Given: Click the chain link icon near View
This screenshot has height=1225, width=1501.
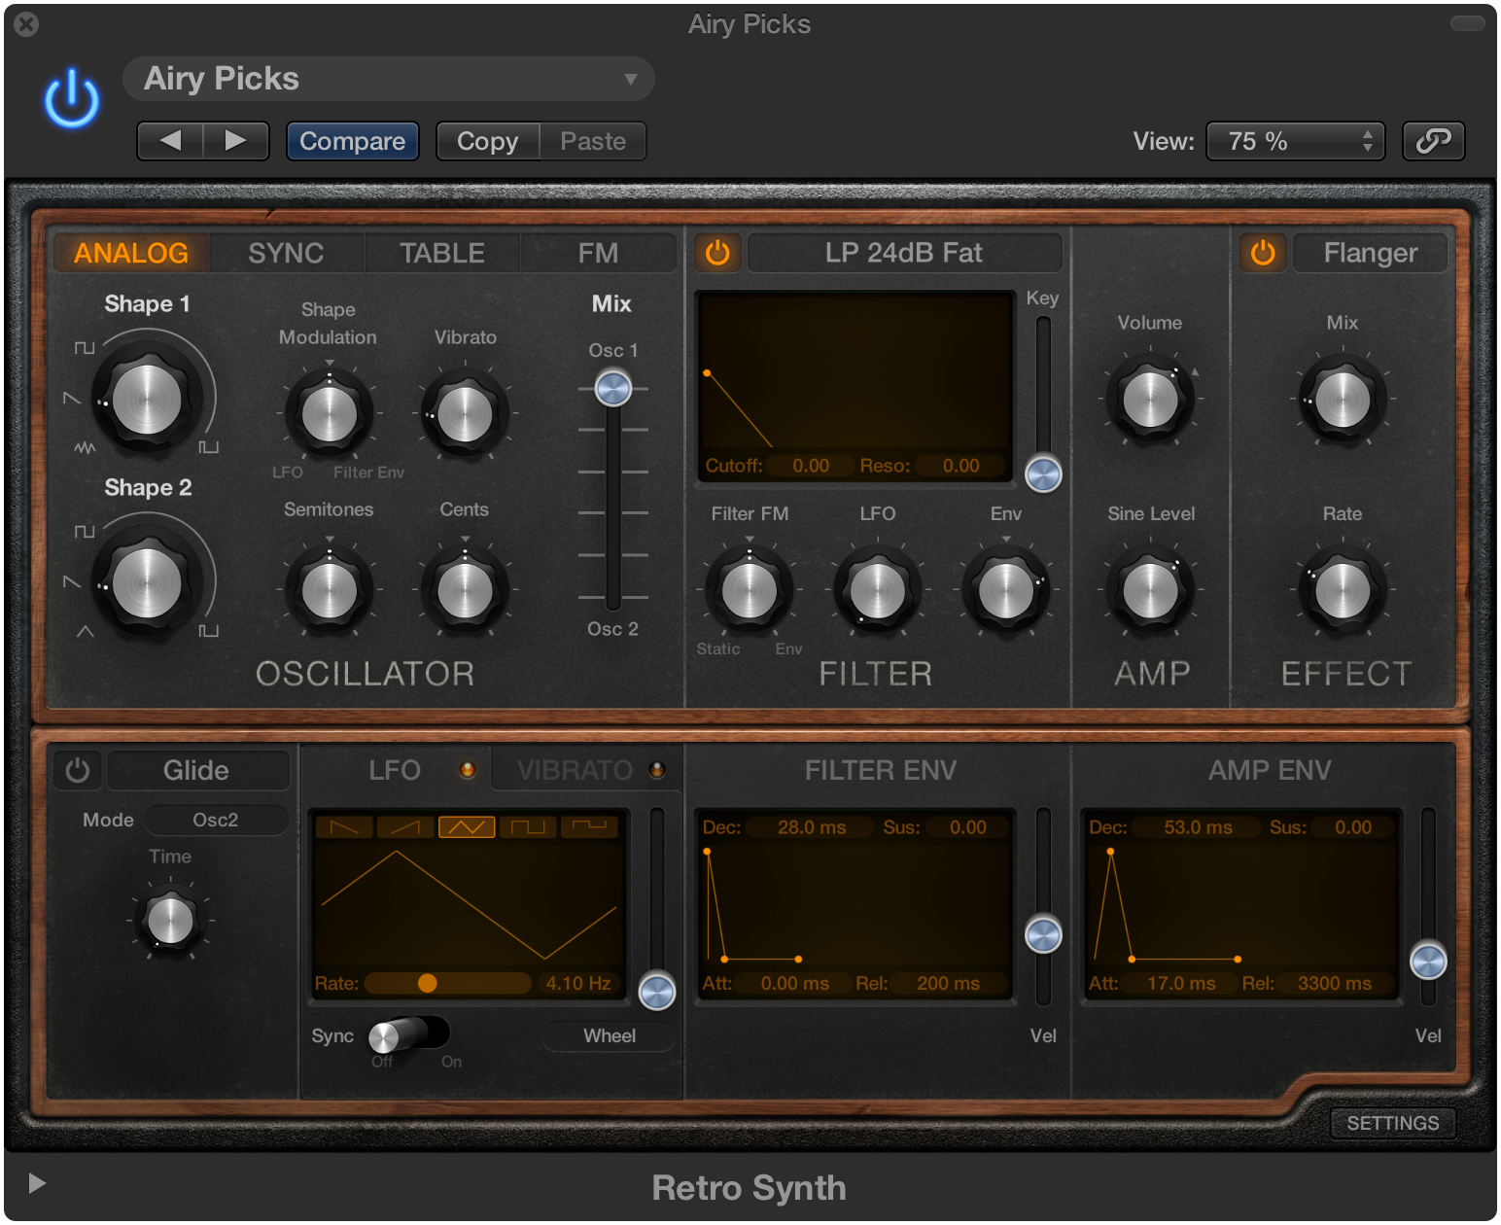Looking at the screenshot, I should coord(1434,141).
